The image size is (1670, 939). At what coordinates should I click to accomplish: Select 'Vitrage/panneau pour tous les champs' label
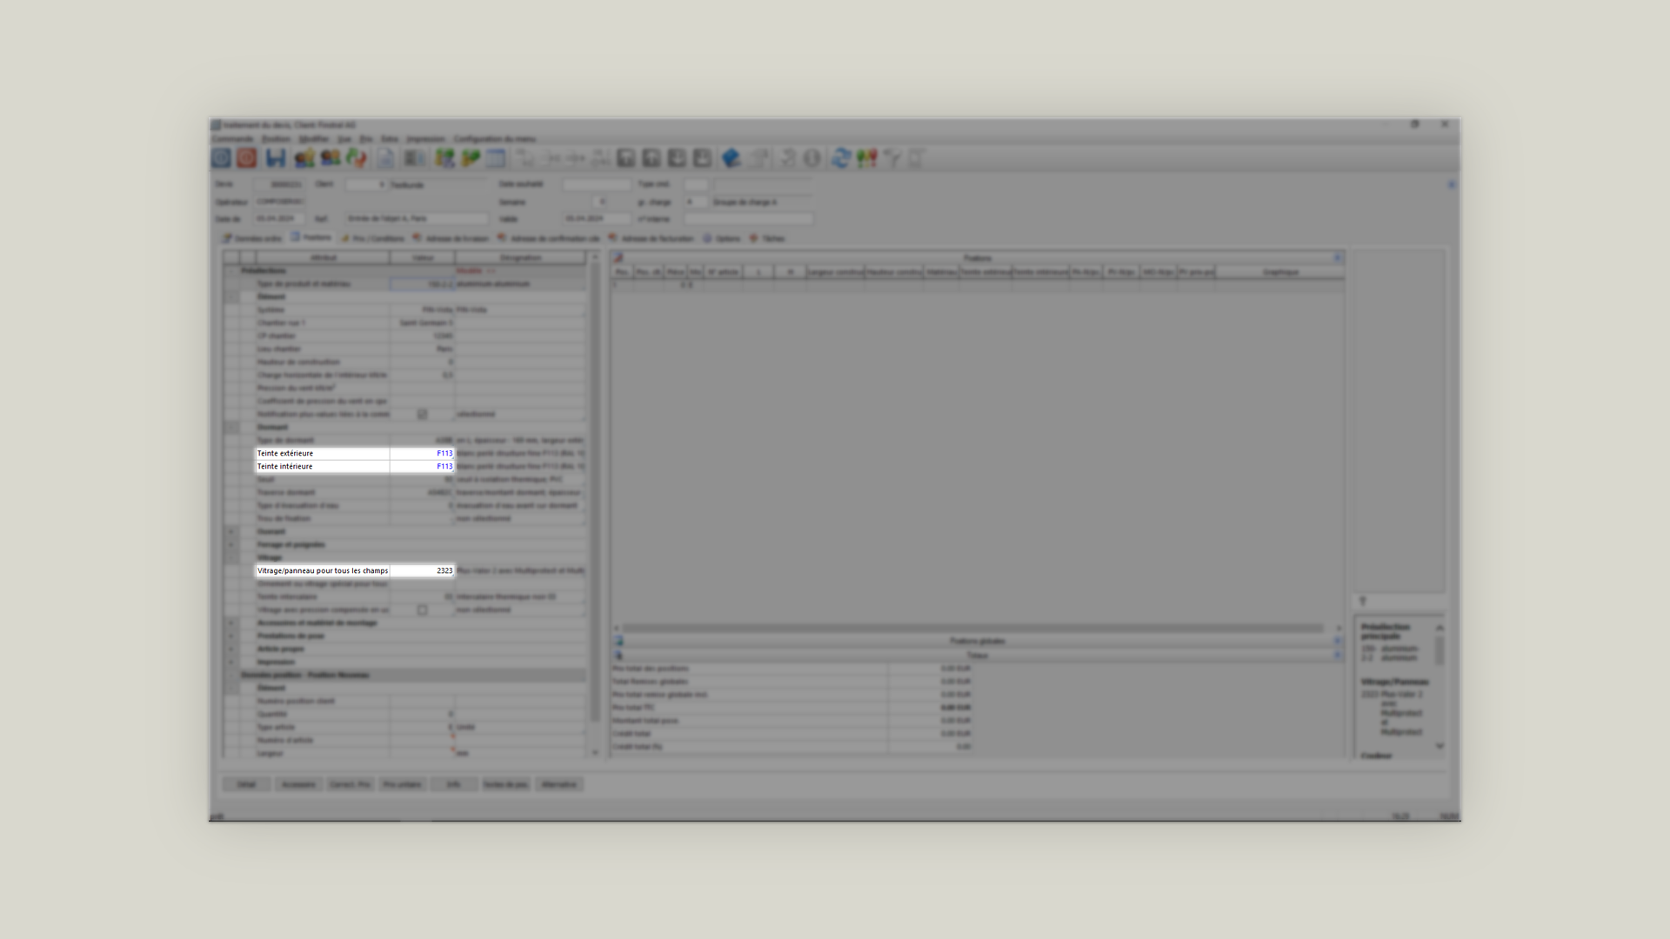click(x=322, y=570)
